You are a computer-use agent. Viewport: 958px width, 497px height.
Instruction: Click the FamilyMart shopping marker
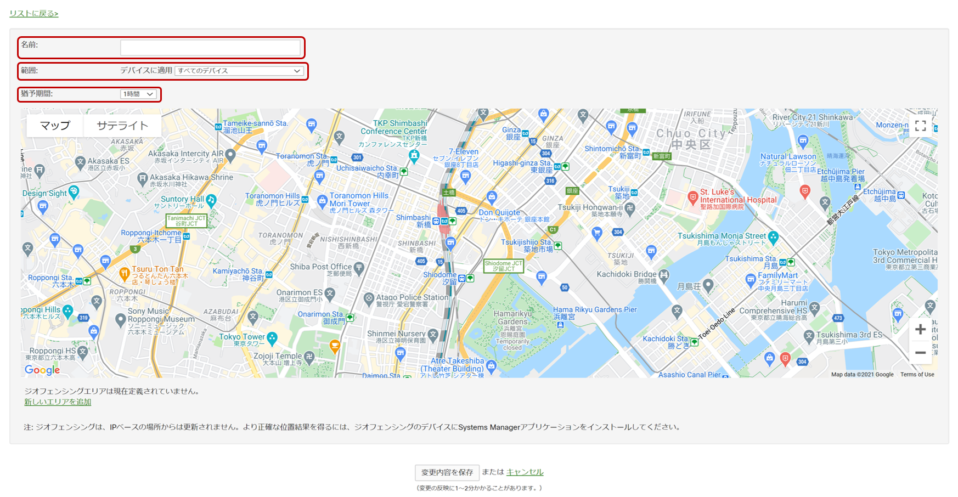pyautogui.click(x=751, y=280)
